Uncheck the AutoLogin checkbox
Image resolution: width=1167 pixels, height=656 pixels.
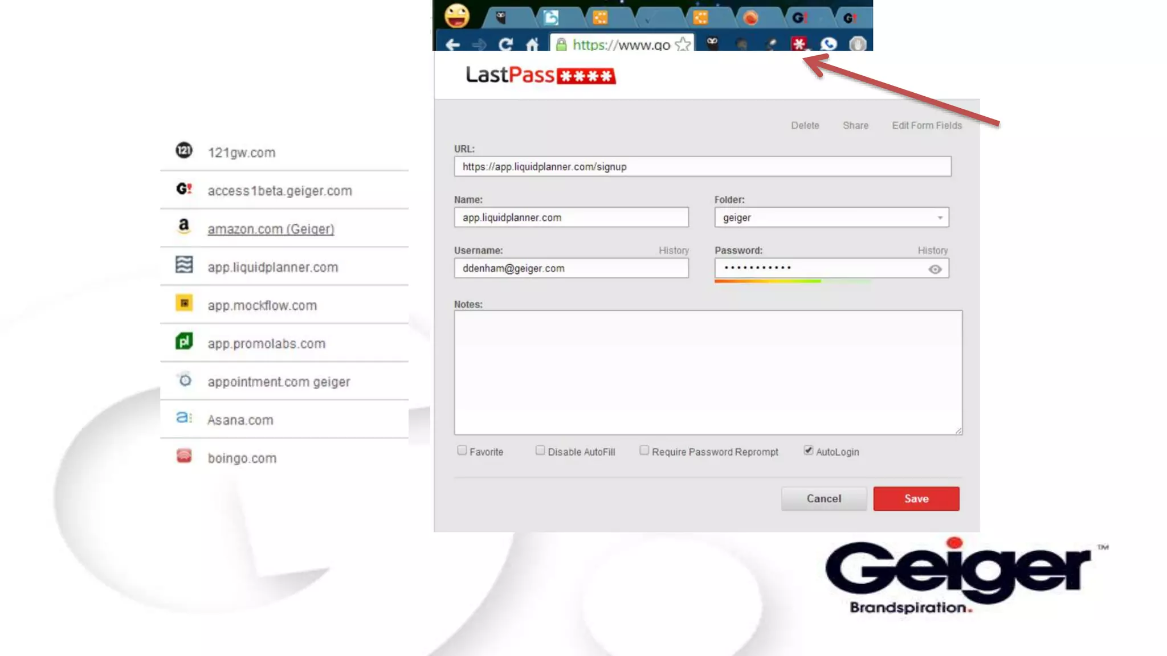coord(808,450)
